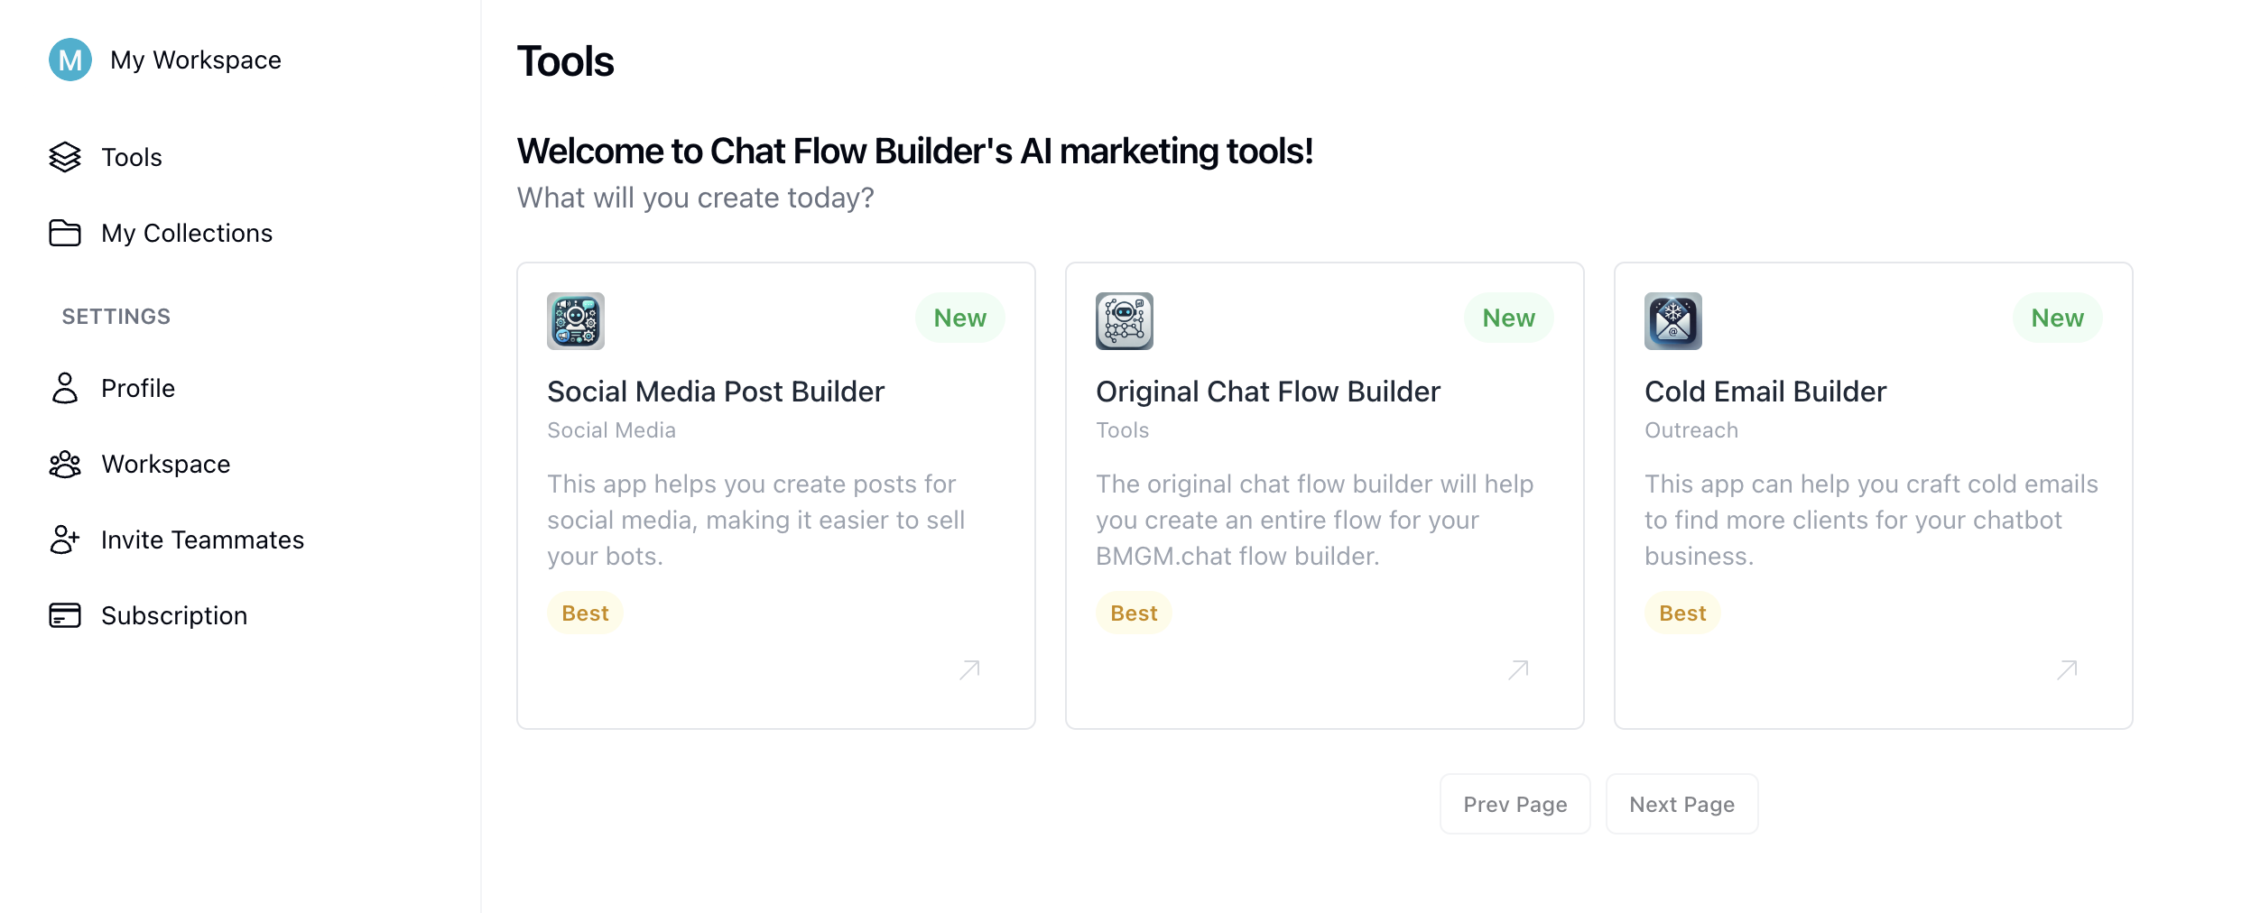
Task: Click the Invite Teammates add-user icon
Action: tap(65, 539)
